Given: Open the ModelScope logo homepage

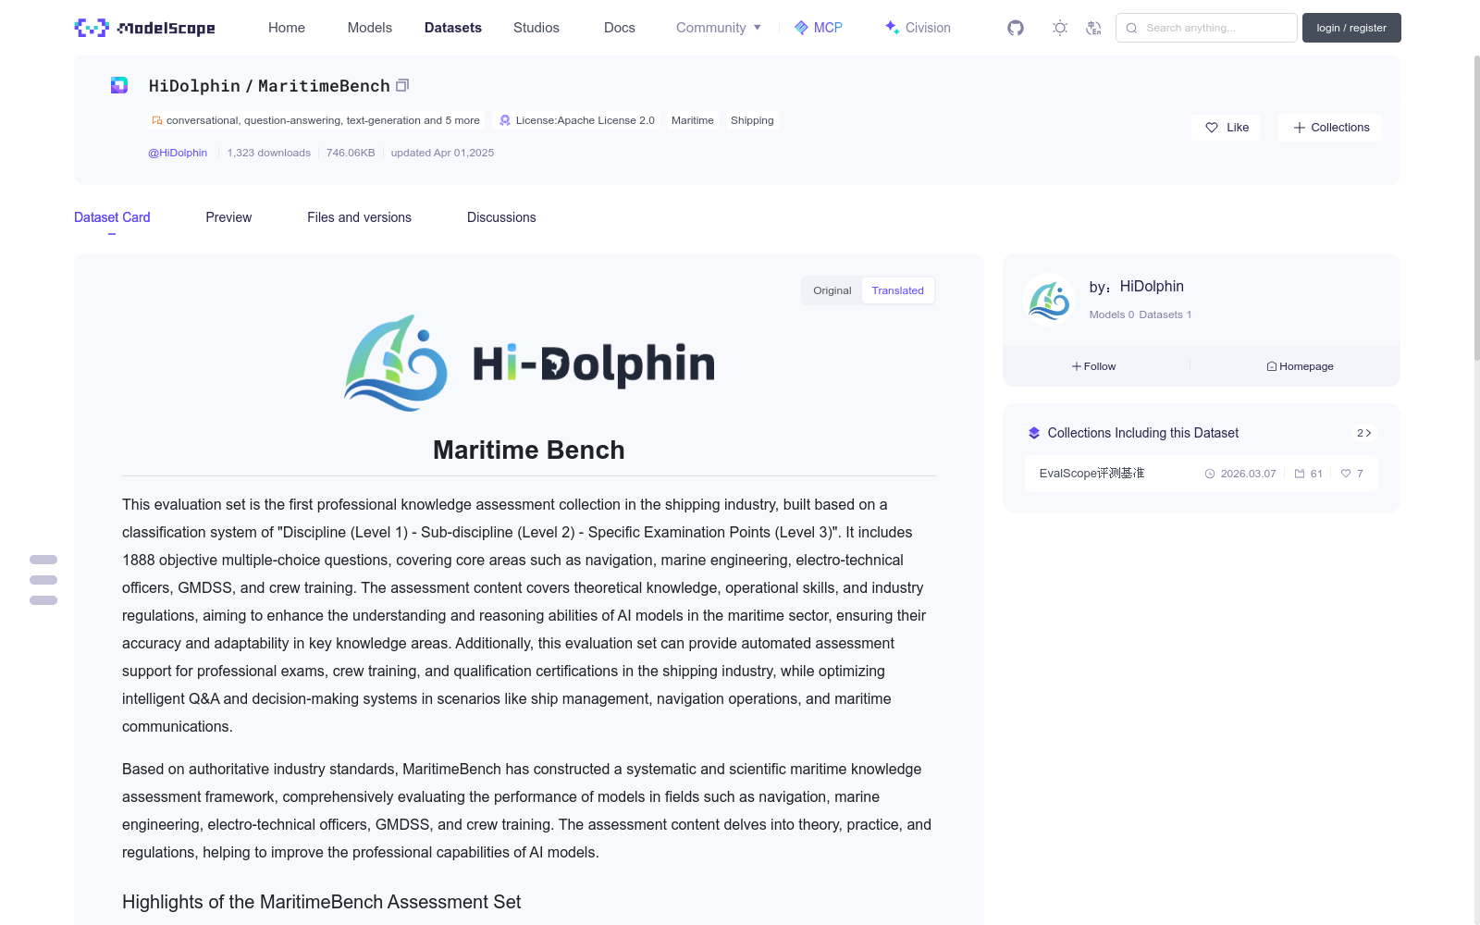Looking at the screenshot, I should 144,28.
